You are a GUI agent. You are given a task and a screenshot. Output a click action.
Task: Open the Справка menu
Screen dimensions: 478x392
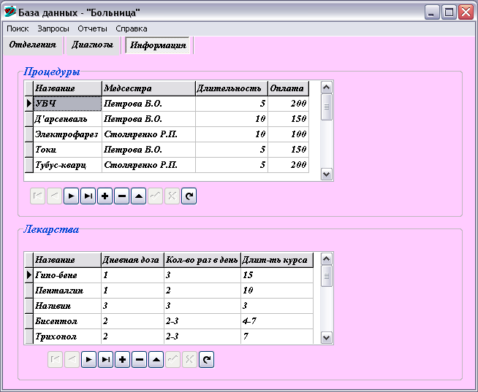(x=132, y=28)
